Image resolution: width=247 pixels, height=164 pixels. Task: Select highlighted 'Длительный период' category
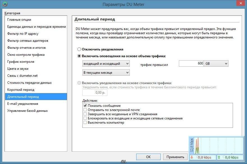click(36, 96)
